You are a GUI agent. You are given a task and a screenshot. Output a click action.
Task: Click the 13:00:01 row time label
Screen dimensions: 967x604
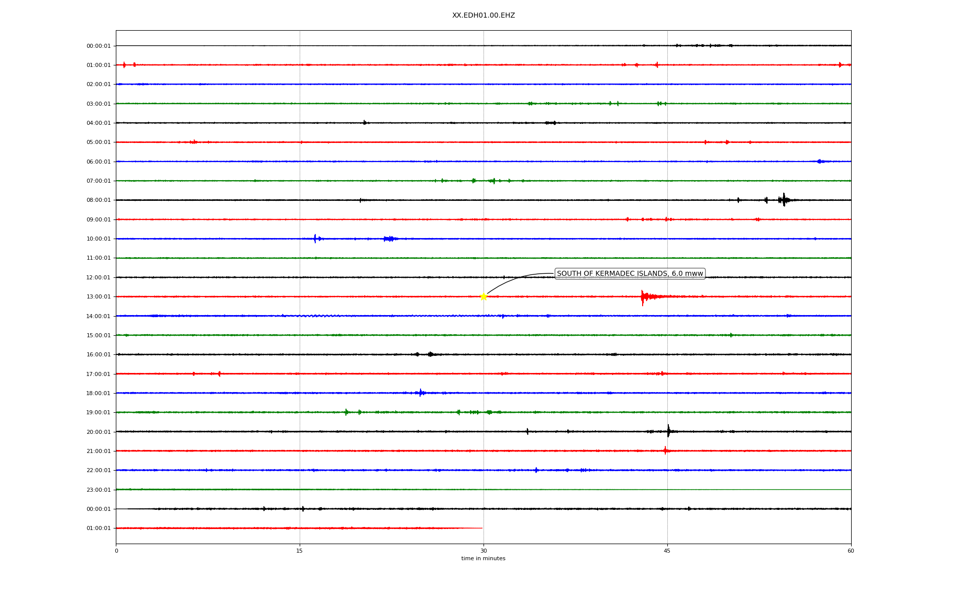pyautogui.click(x=98, y=297)
